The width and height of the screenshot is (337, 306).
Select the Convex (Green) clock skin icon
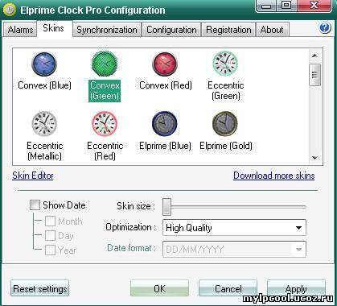pyautogui.click(x=105, y=64)
